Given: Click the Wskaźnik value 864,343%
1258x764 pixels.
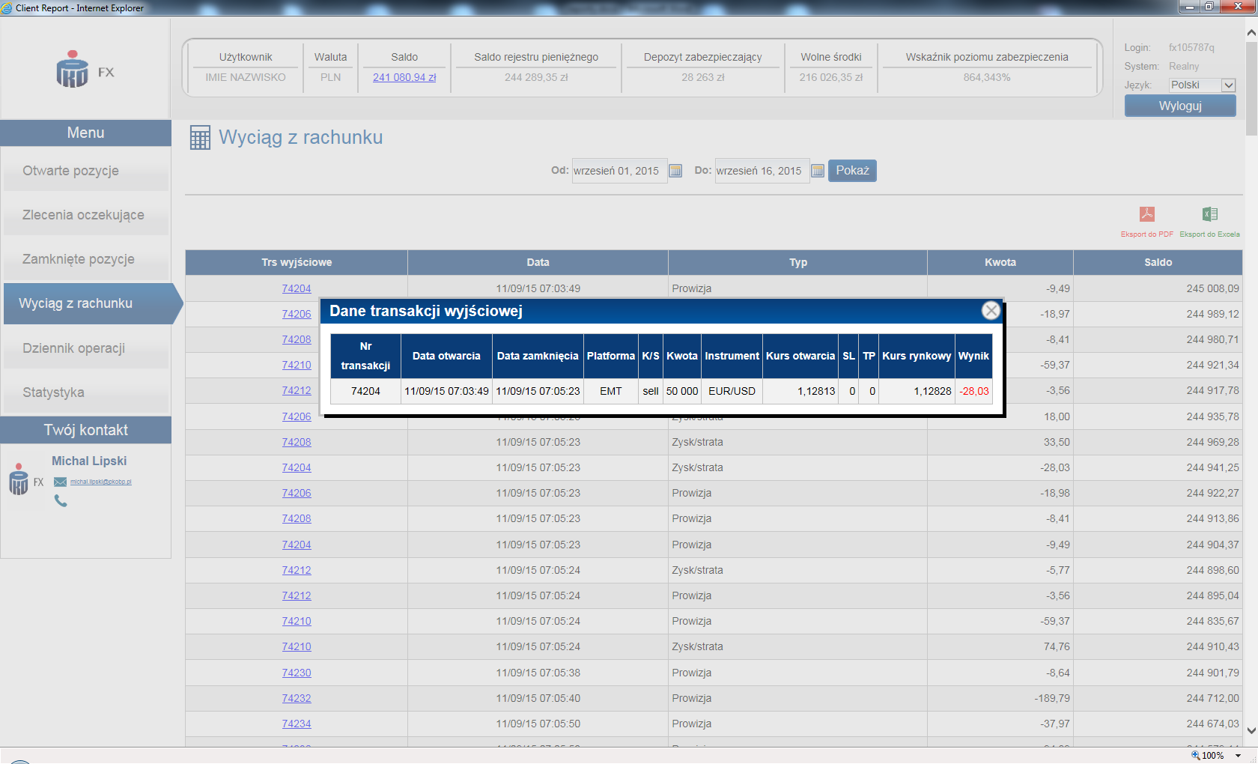Looking at the screenshot, I should pos(987,77).
